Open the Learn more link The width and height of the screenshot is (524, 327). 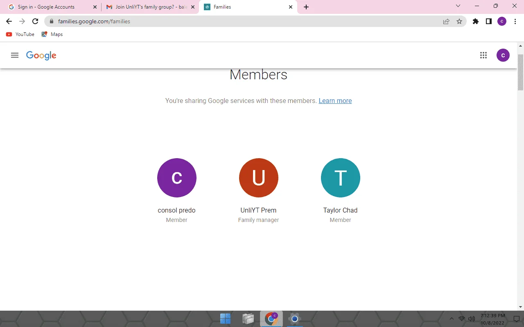pyautogui.click(x=335, y=101)
